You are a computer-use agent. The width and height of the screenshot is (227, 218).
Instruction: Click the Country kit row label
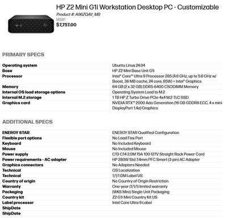point(13,198)
